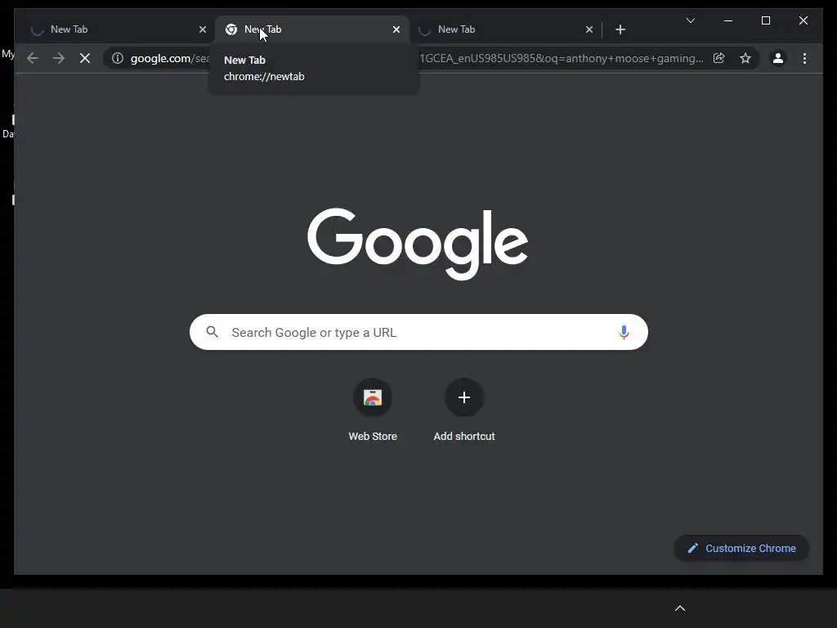Stop loading the page with X button
837x628 pixels.
85,58
